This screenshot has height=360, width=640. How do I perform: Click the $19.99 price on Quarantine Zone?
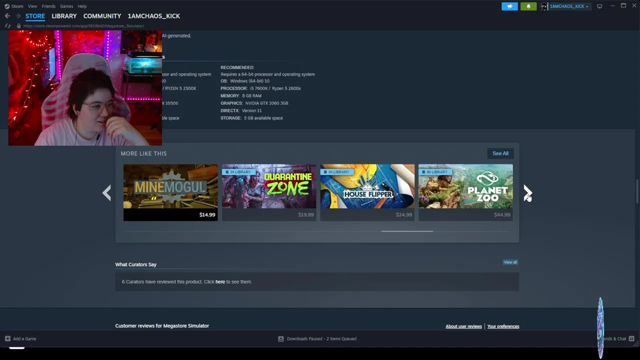click(306, 214)
